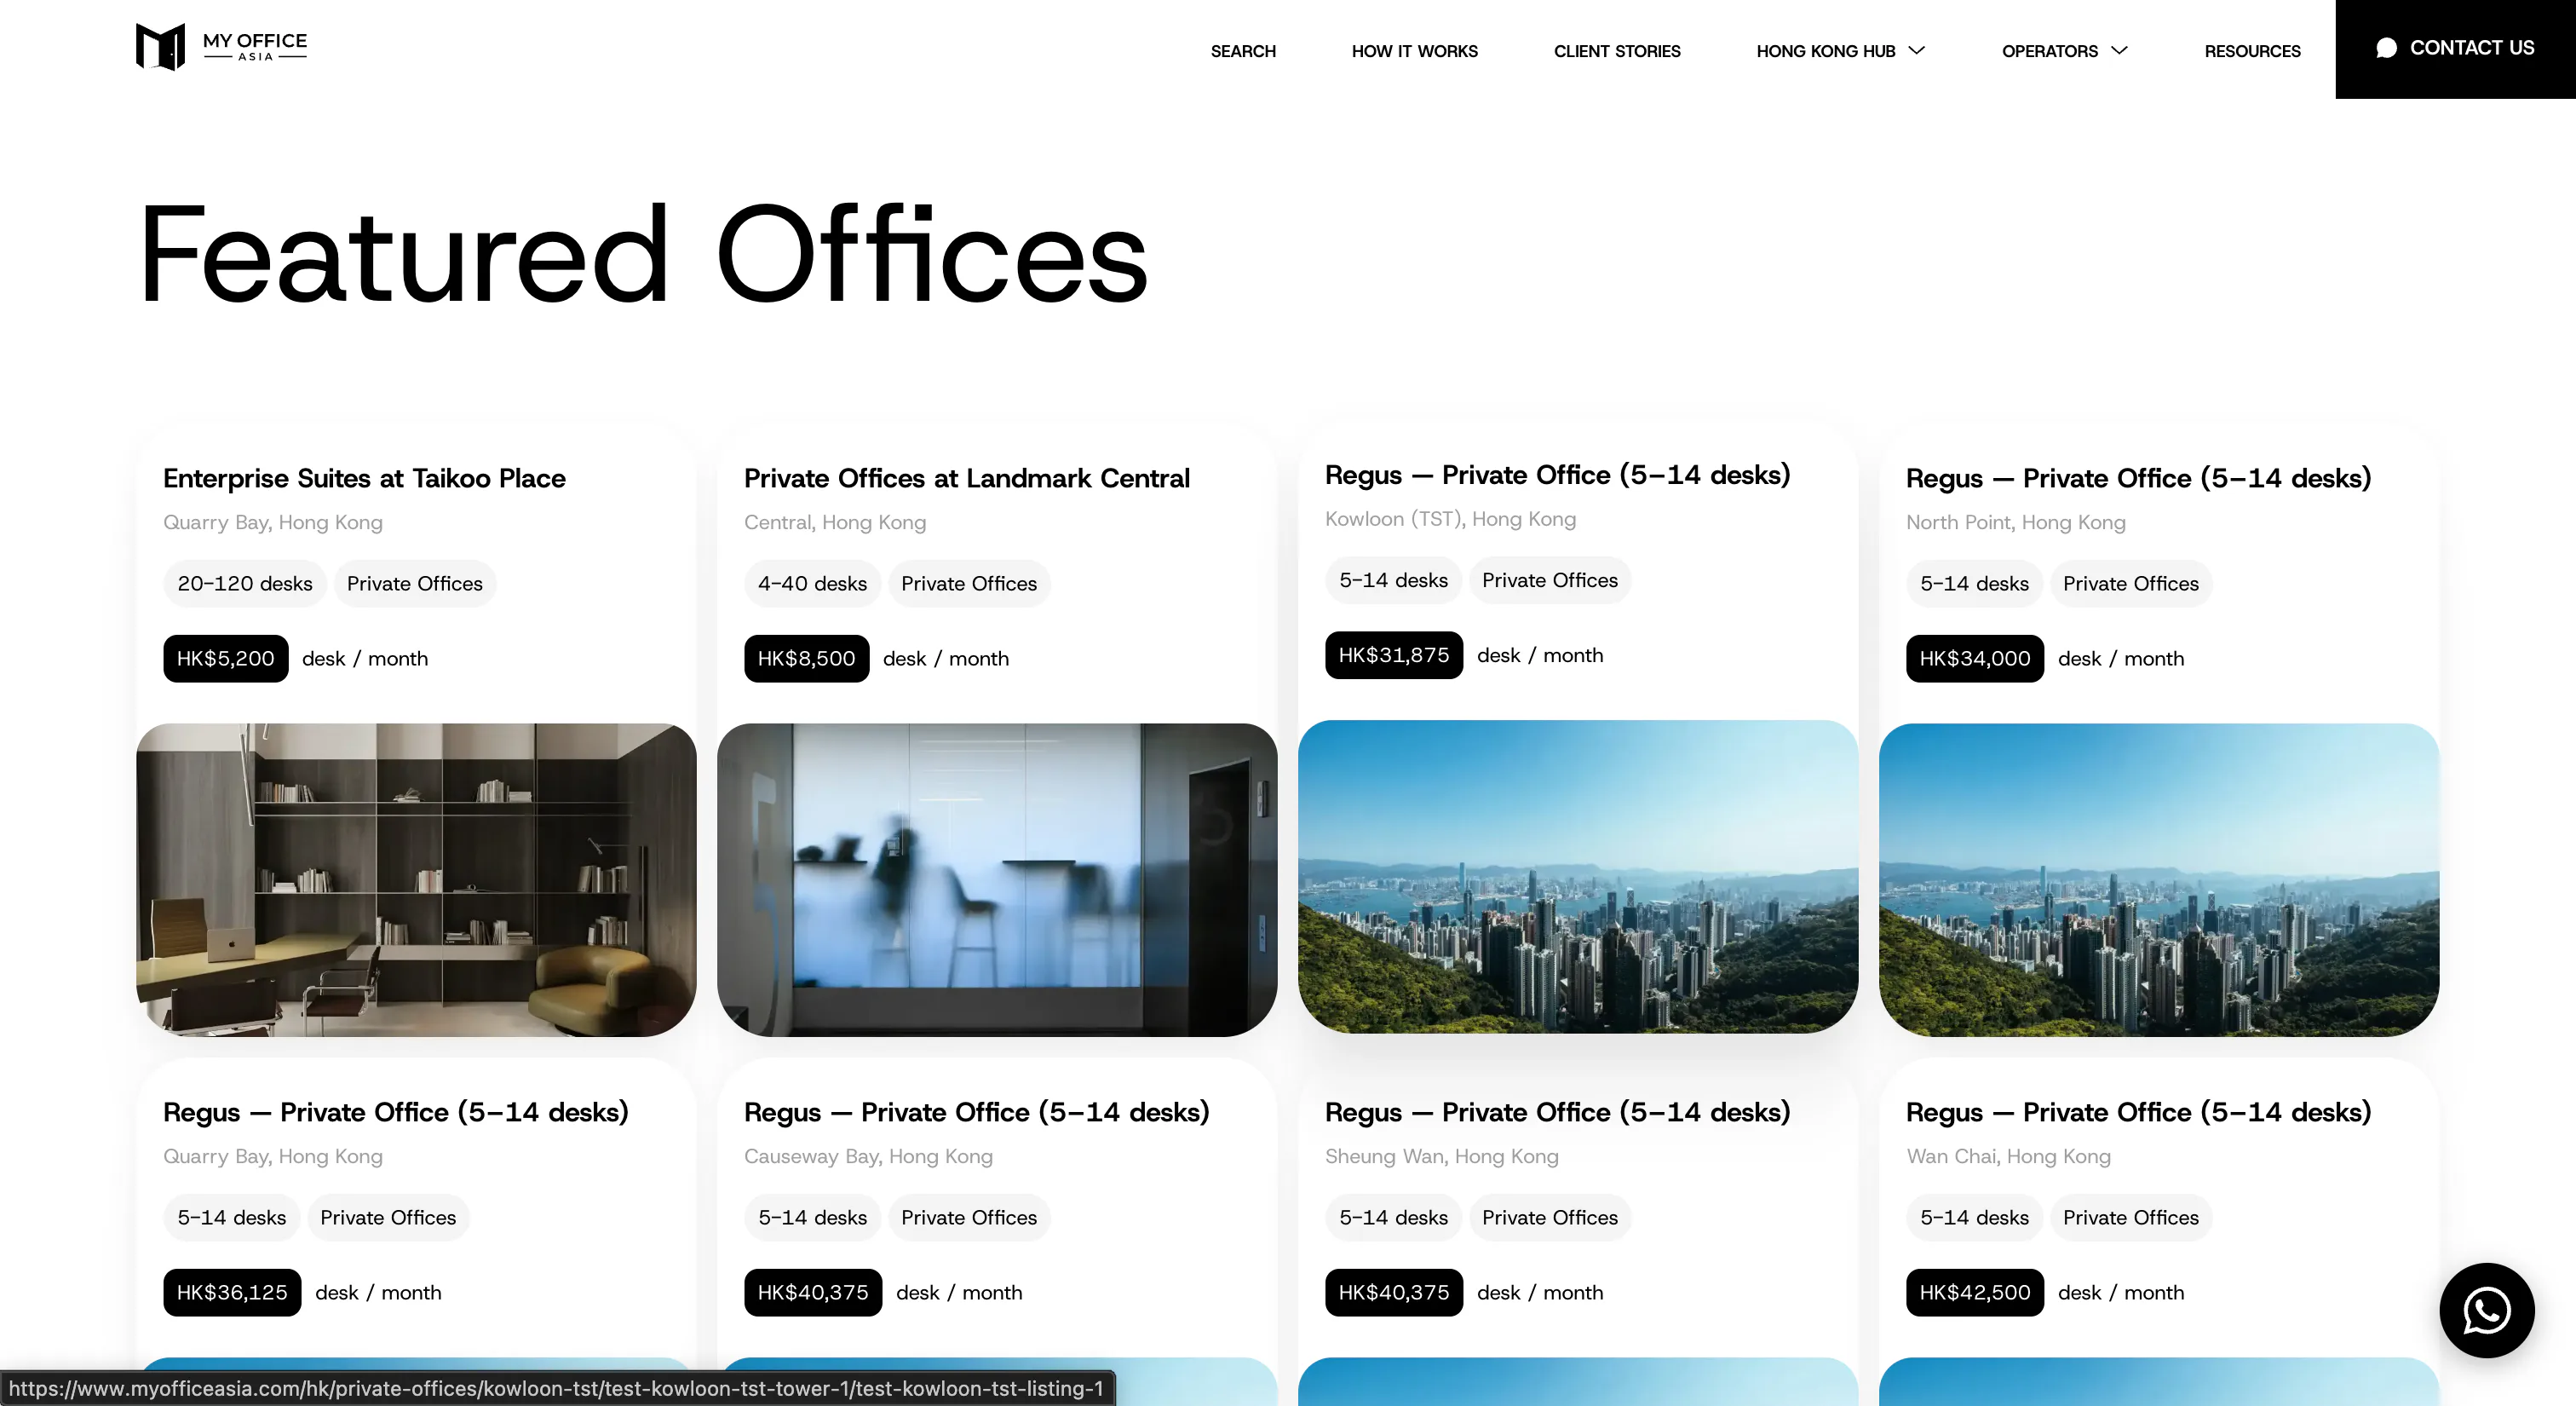Image resolution: width=2576 pixels, height=1406 pixels.
Task: Click the HK$42,500 price badge
Action: click(1974, 1292)
